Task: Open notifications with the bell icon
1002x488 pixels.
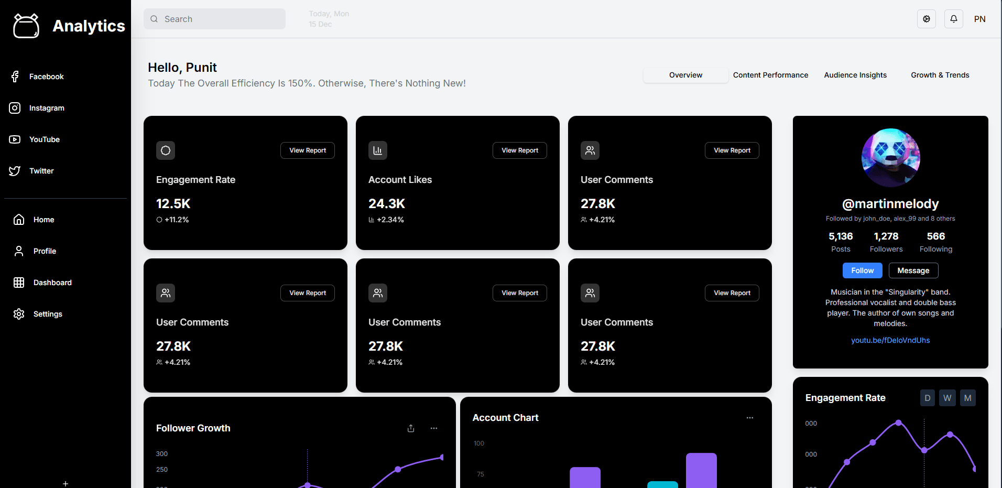Action: coord(953,19)
